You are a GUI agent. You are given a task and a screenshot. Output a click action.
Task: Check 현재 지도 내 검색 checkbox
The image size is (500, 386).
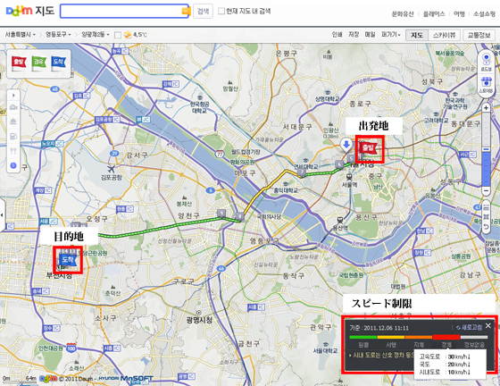pos(221,11)
